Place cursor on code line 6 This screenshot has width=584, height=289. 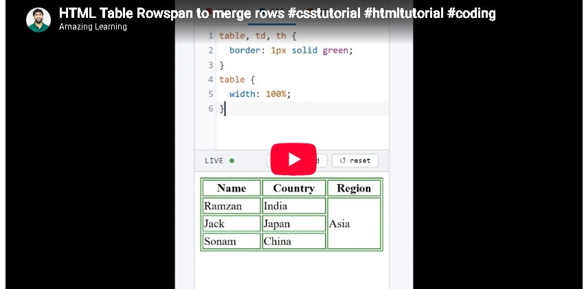click(x=302, y=108)
